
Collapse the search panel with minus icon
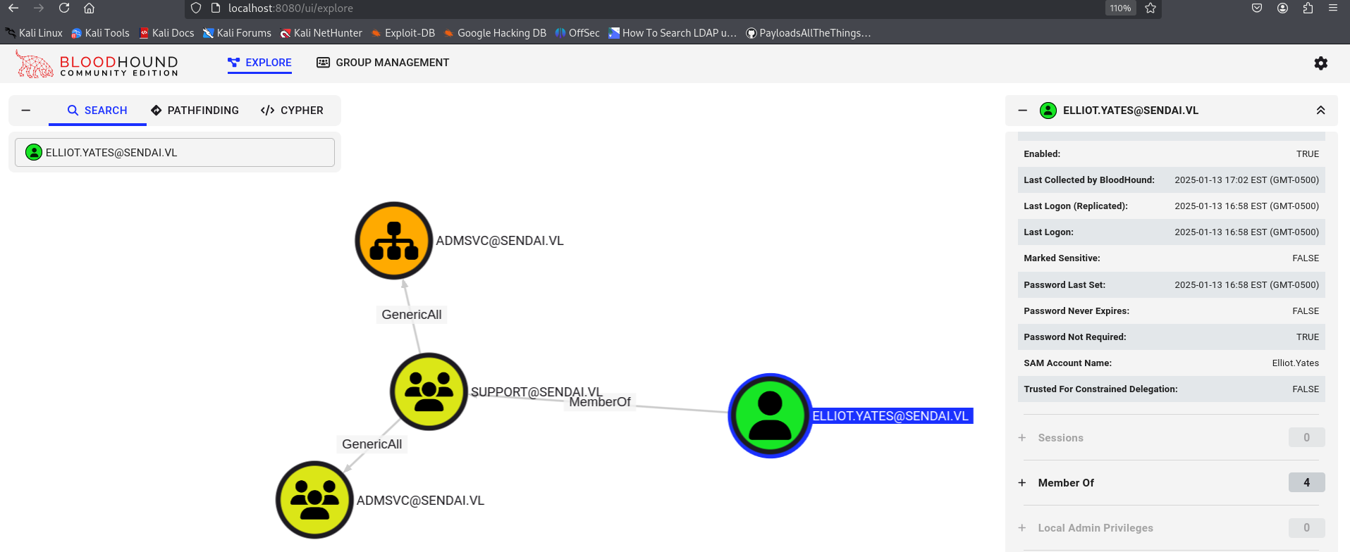click(26, 111)
